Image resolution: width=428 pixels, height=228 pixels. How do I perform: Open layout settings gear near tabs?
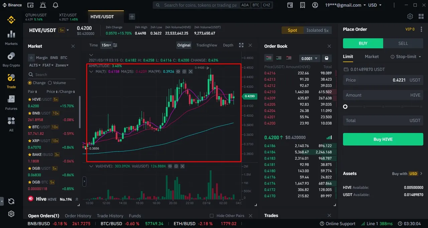click(x=410, y=16)
